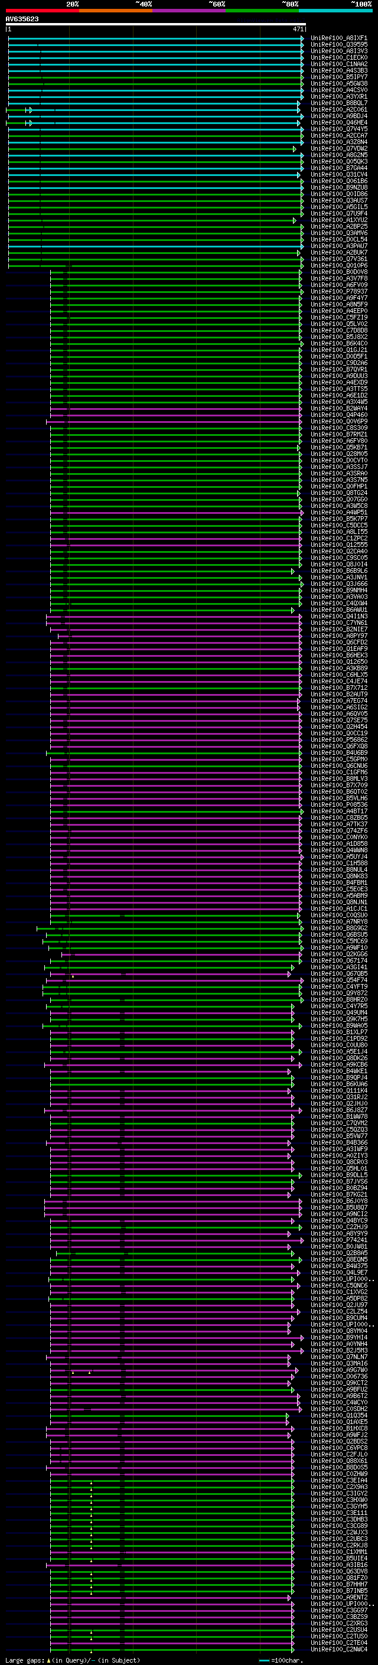Click the alignment bar for UniRef100_A8IXF1
Image resolution: width=378 pixels, height=1665 pixels.
156,39
